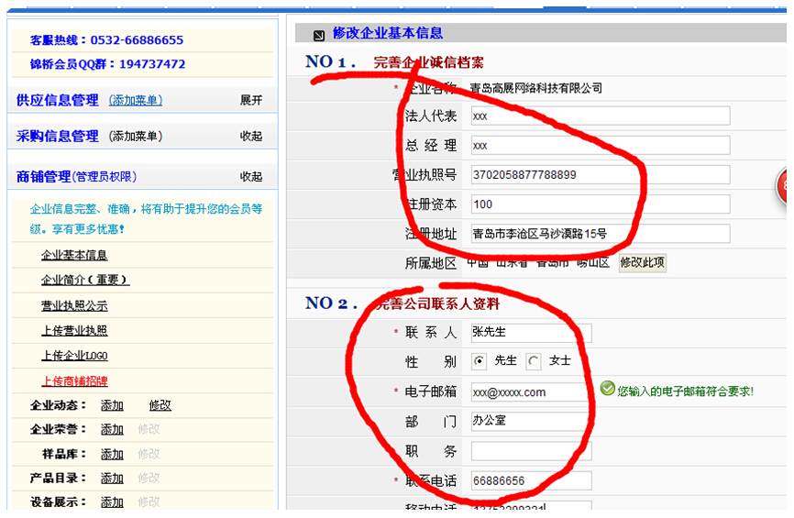Select the 先生 gender radio button
Viewport: 794px width, 518px height.
(480, 361)
